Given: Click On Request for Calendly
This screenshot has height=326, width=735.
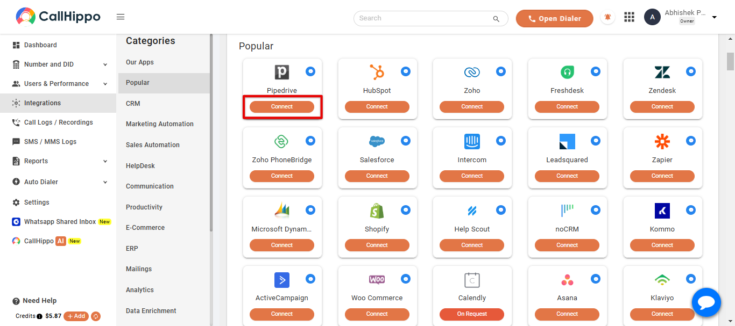Looking at the screenshot, I should point(472,314).
